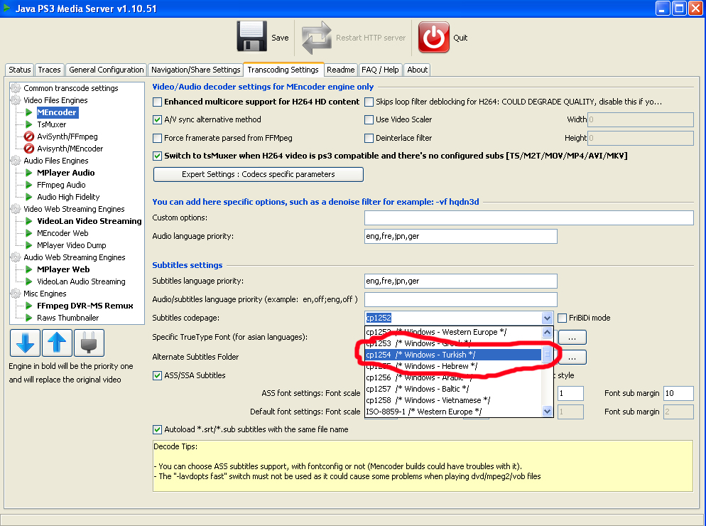Click the Save floppy disk icon
The height and width of the screenshot is (526, 706).
click(251, 36)
